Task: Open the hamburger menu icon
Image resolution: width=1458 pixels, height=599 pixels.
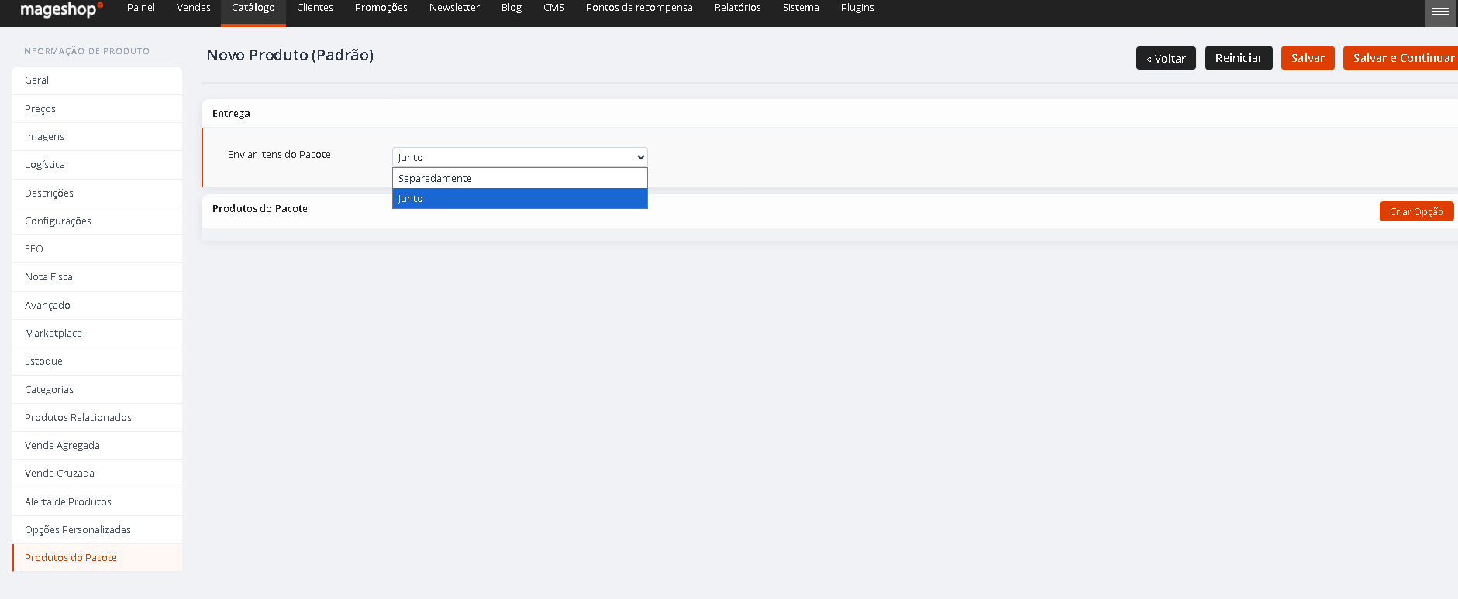Action: click(1440, 12)
